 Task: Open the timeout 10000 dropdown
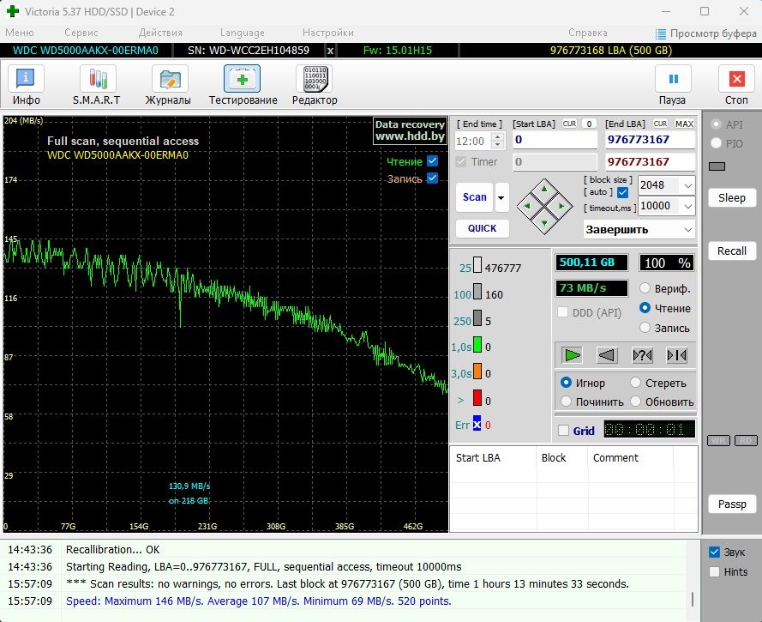click(x=688, y=206)
